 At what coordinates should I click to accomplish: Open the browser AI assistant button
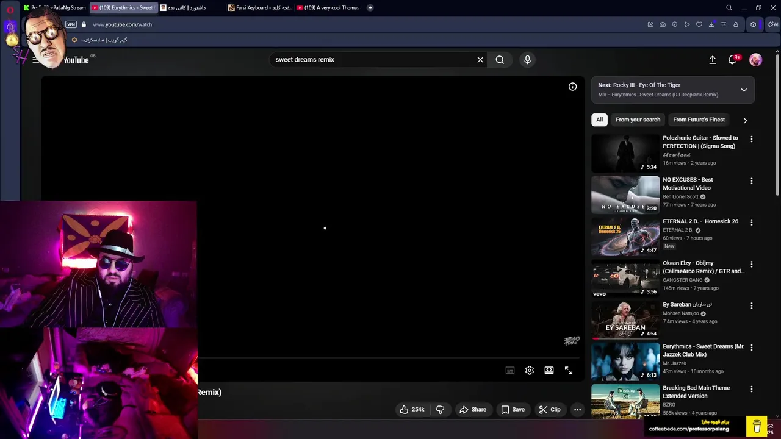[x=772, y=24]
